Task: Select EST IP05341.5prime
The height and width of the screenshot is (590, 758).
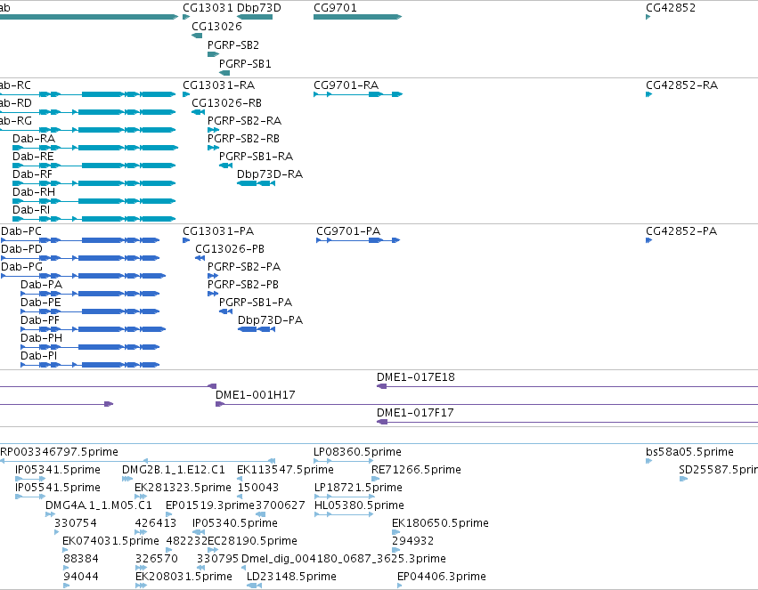Action: pos(58,470)
